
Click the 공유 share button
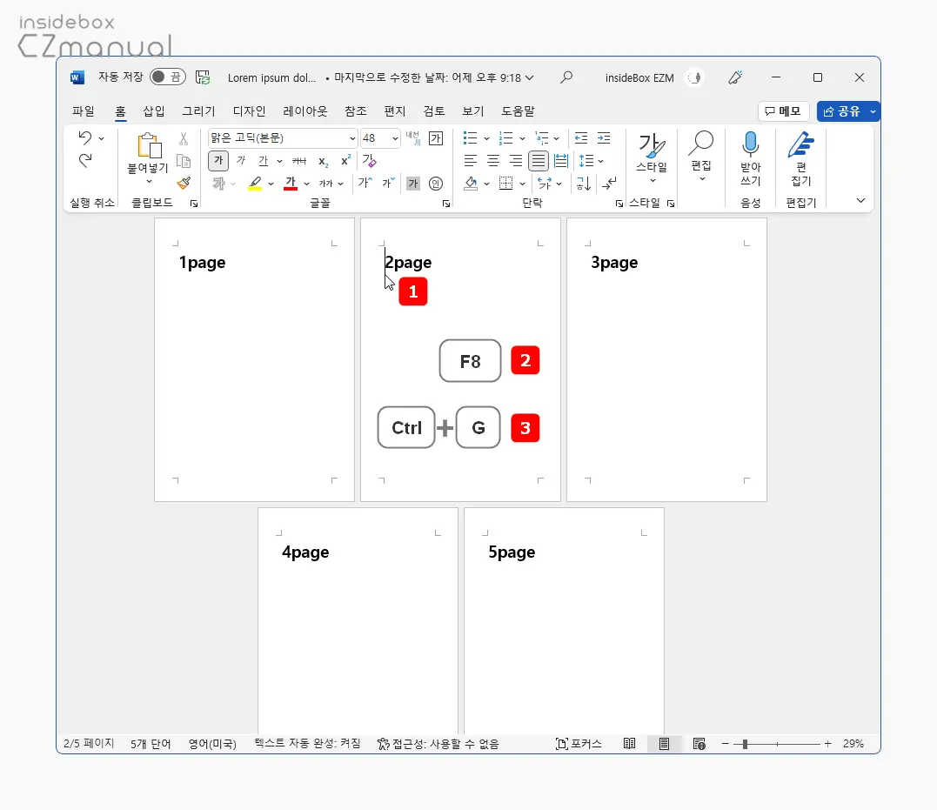point(841,111)
